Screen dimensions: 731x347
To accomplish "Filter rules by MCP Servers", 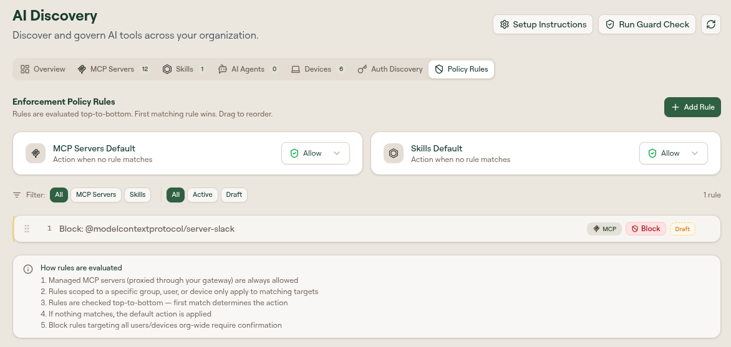I will click(x=96, y=195).
